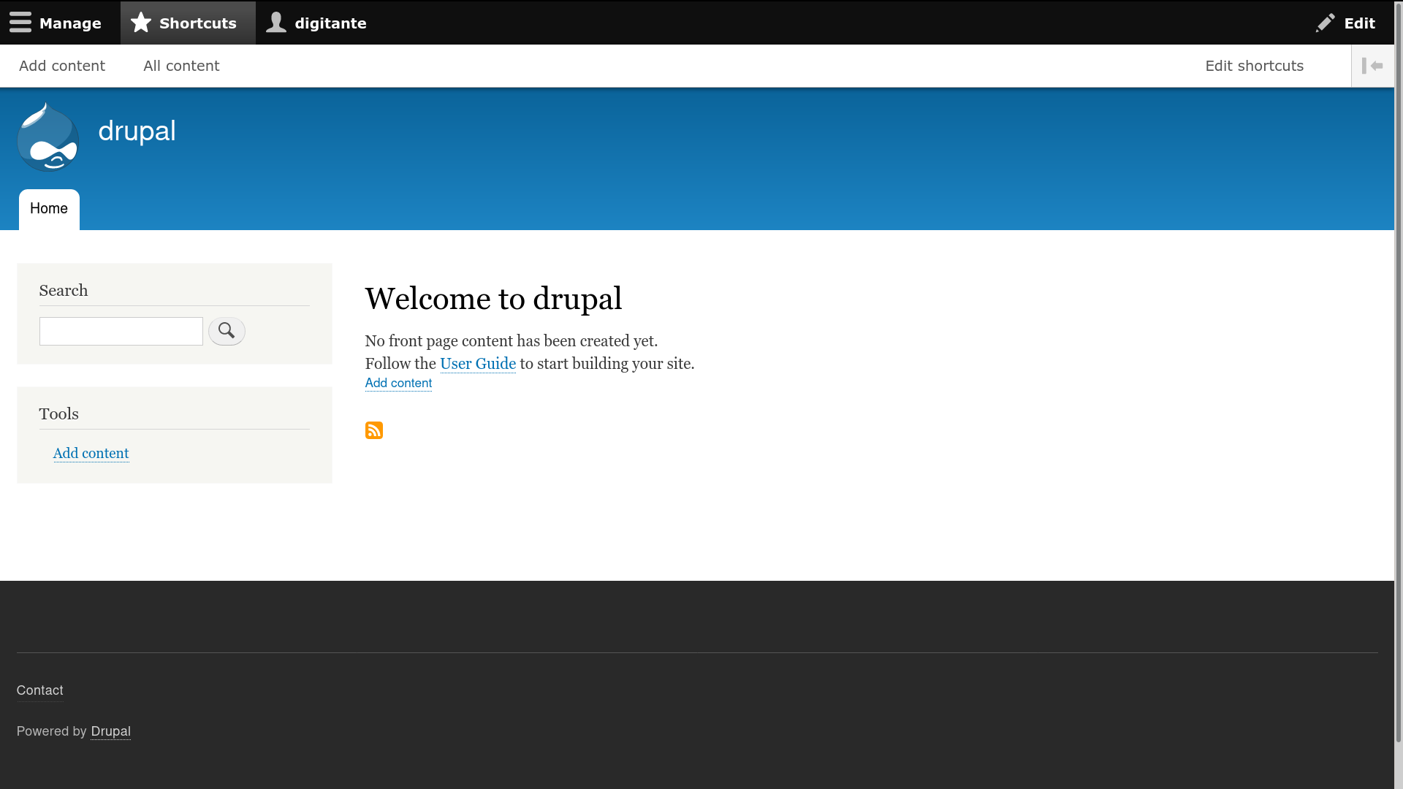This screenshot has height=789, width=1403.
Task: Open the User Guide link
Action: (x=478, y=364)
